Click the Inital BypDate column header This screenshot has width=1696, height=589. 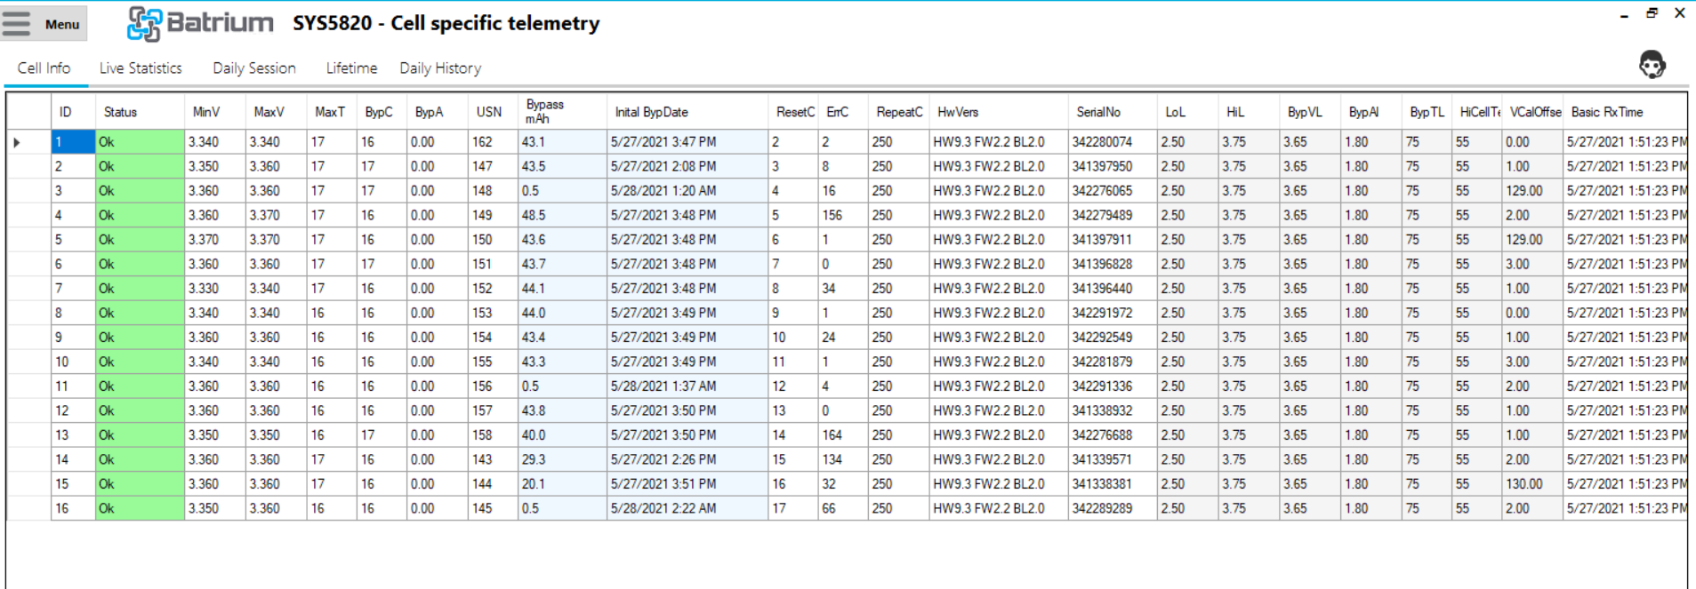click(687, 112)
